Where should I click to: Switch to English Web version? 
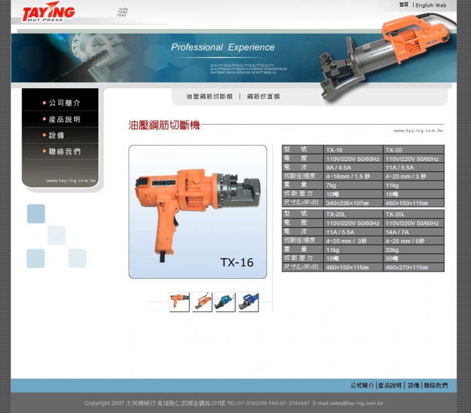(x=431, y=5)
